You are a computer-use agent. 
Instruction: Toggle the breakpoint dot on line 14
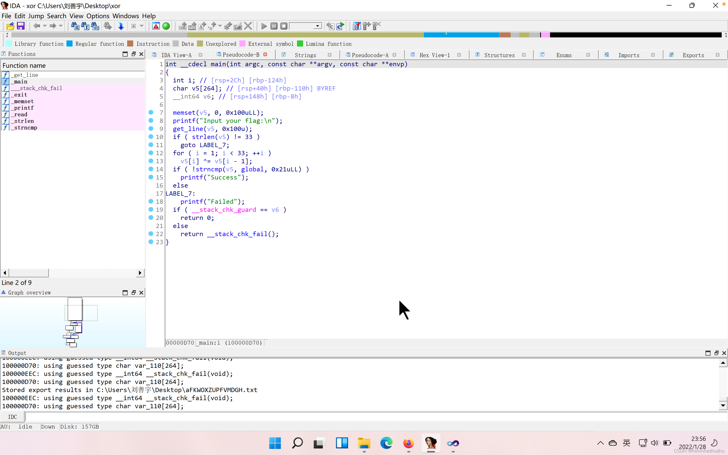(x=151, y=169)
